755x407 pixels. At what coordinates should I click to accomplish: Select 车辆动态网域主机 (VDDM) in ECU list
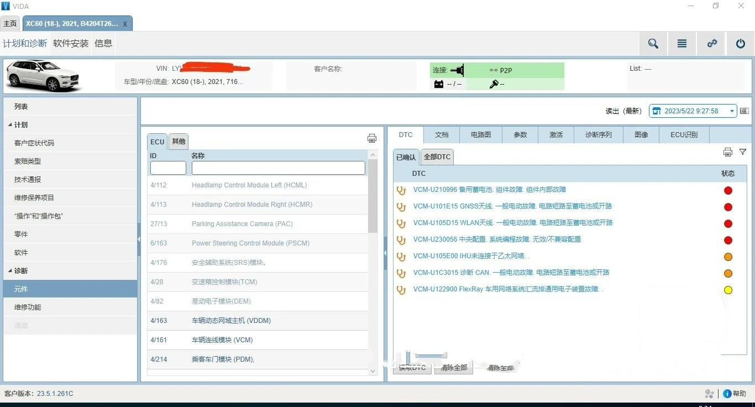[258, 321]
